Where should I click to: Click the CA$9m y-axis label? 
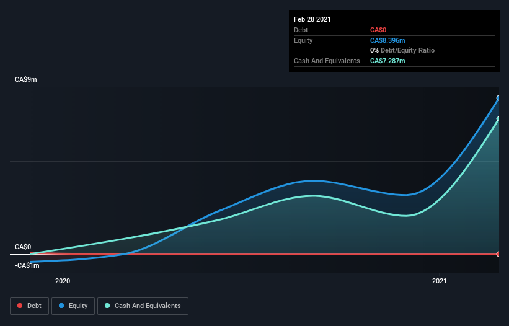point(26,79)
